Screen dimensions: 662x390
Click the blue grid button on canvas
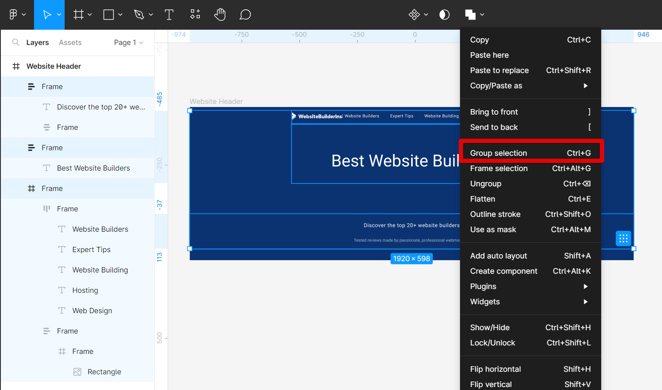623,238
